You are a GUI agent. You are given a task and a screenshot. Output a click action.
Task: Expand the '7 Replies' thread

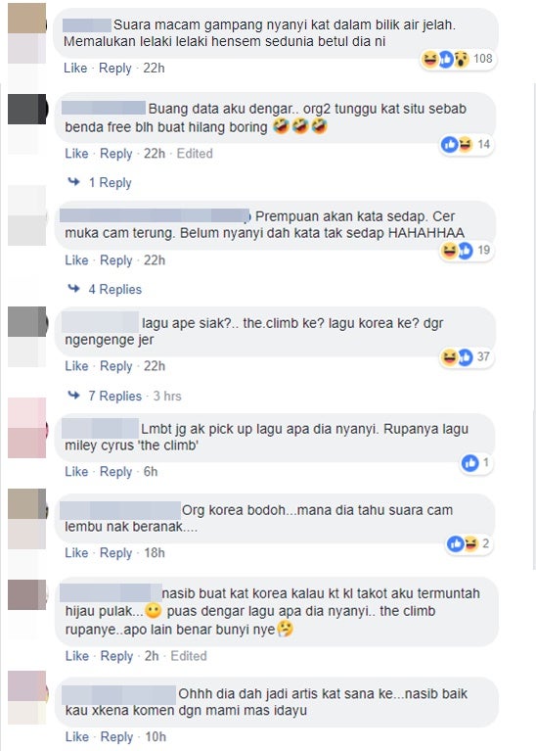114,397
